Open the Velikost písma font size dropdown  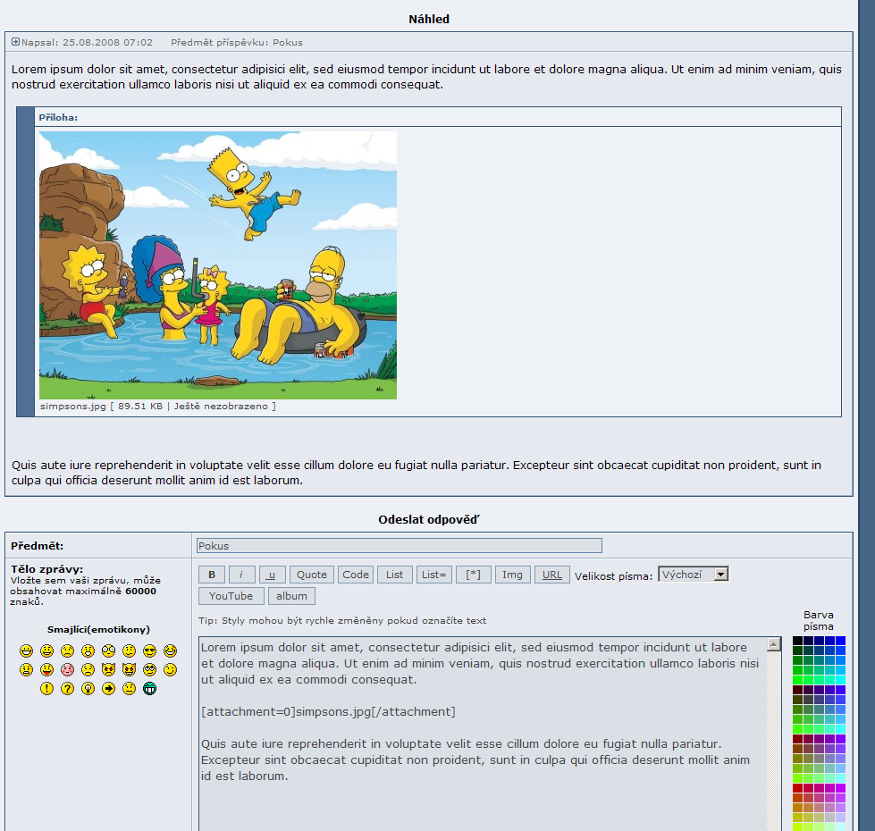point(693,575)
